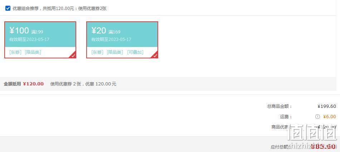This screenshot has width=340, height=152.
Task: Click 东券 tag on ¥20 coupon
Action: pos(97,52)
